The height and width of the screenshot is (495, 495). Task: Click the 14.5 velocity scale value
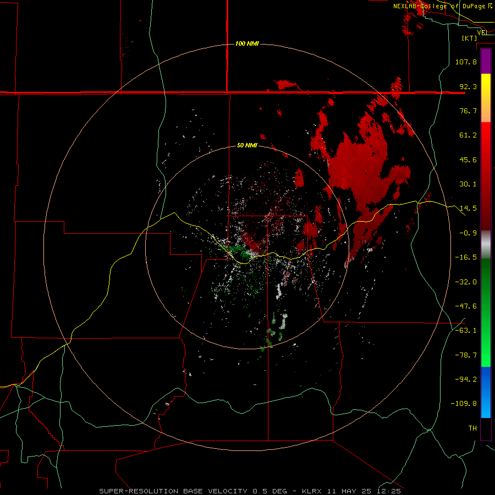pyautogui.click(x=468, y=208)
